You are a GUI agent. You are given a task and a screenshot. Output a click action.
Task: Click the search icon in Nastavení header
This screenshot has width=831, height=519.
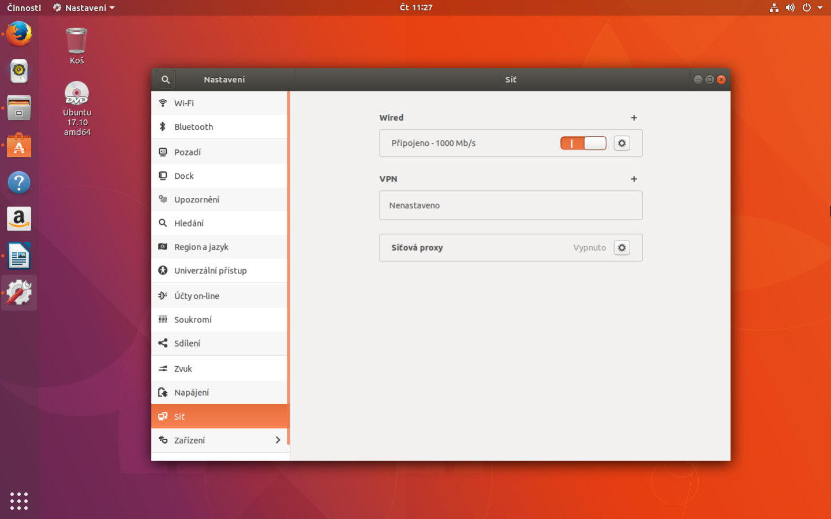166,80
